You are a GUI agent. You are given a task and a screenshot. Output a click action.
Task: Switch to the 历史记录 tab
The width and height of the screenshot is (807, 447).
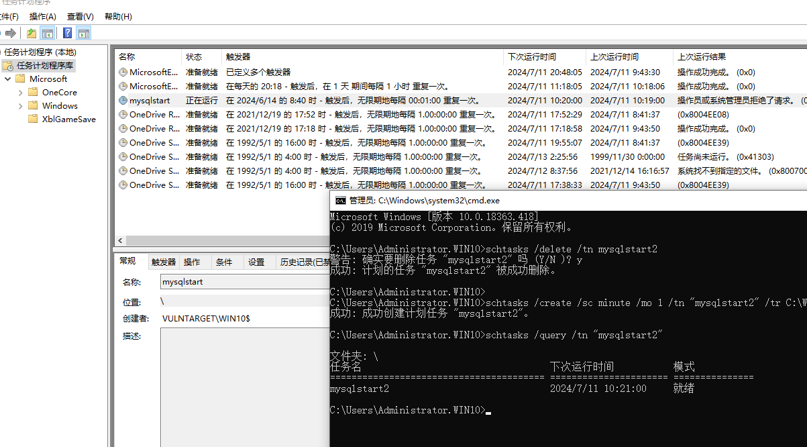pos(303,262)
